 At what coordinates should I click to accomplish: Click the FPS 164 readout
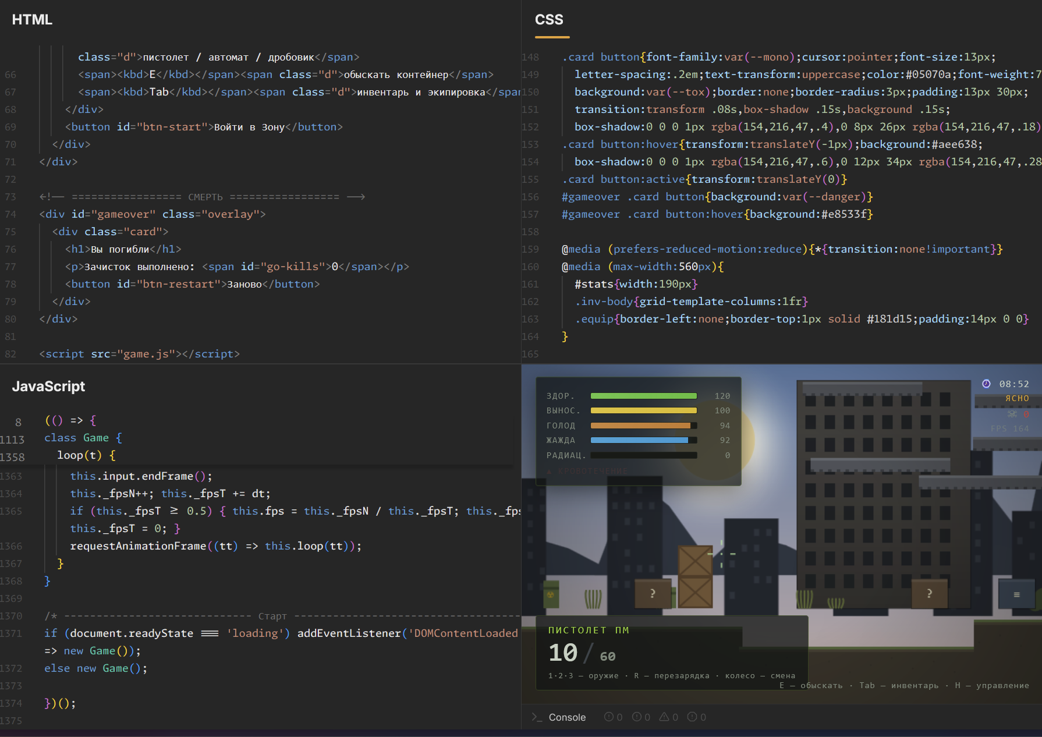pyautogui.click(x=1010, y=428)
